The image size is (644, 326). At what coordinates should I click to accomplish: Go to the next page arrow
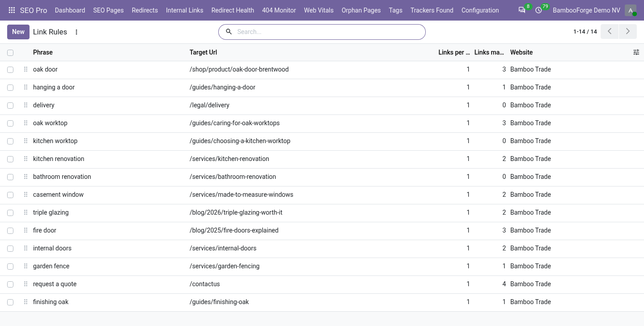coord(627,31)
